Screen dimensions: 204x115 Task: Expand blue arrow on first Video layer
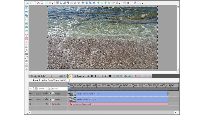pos(50,94)
